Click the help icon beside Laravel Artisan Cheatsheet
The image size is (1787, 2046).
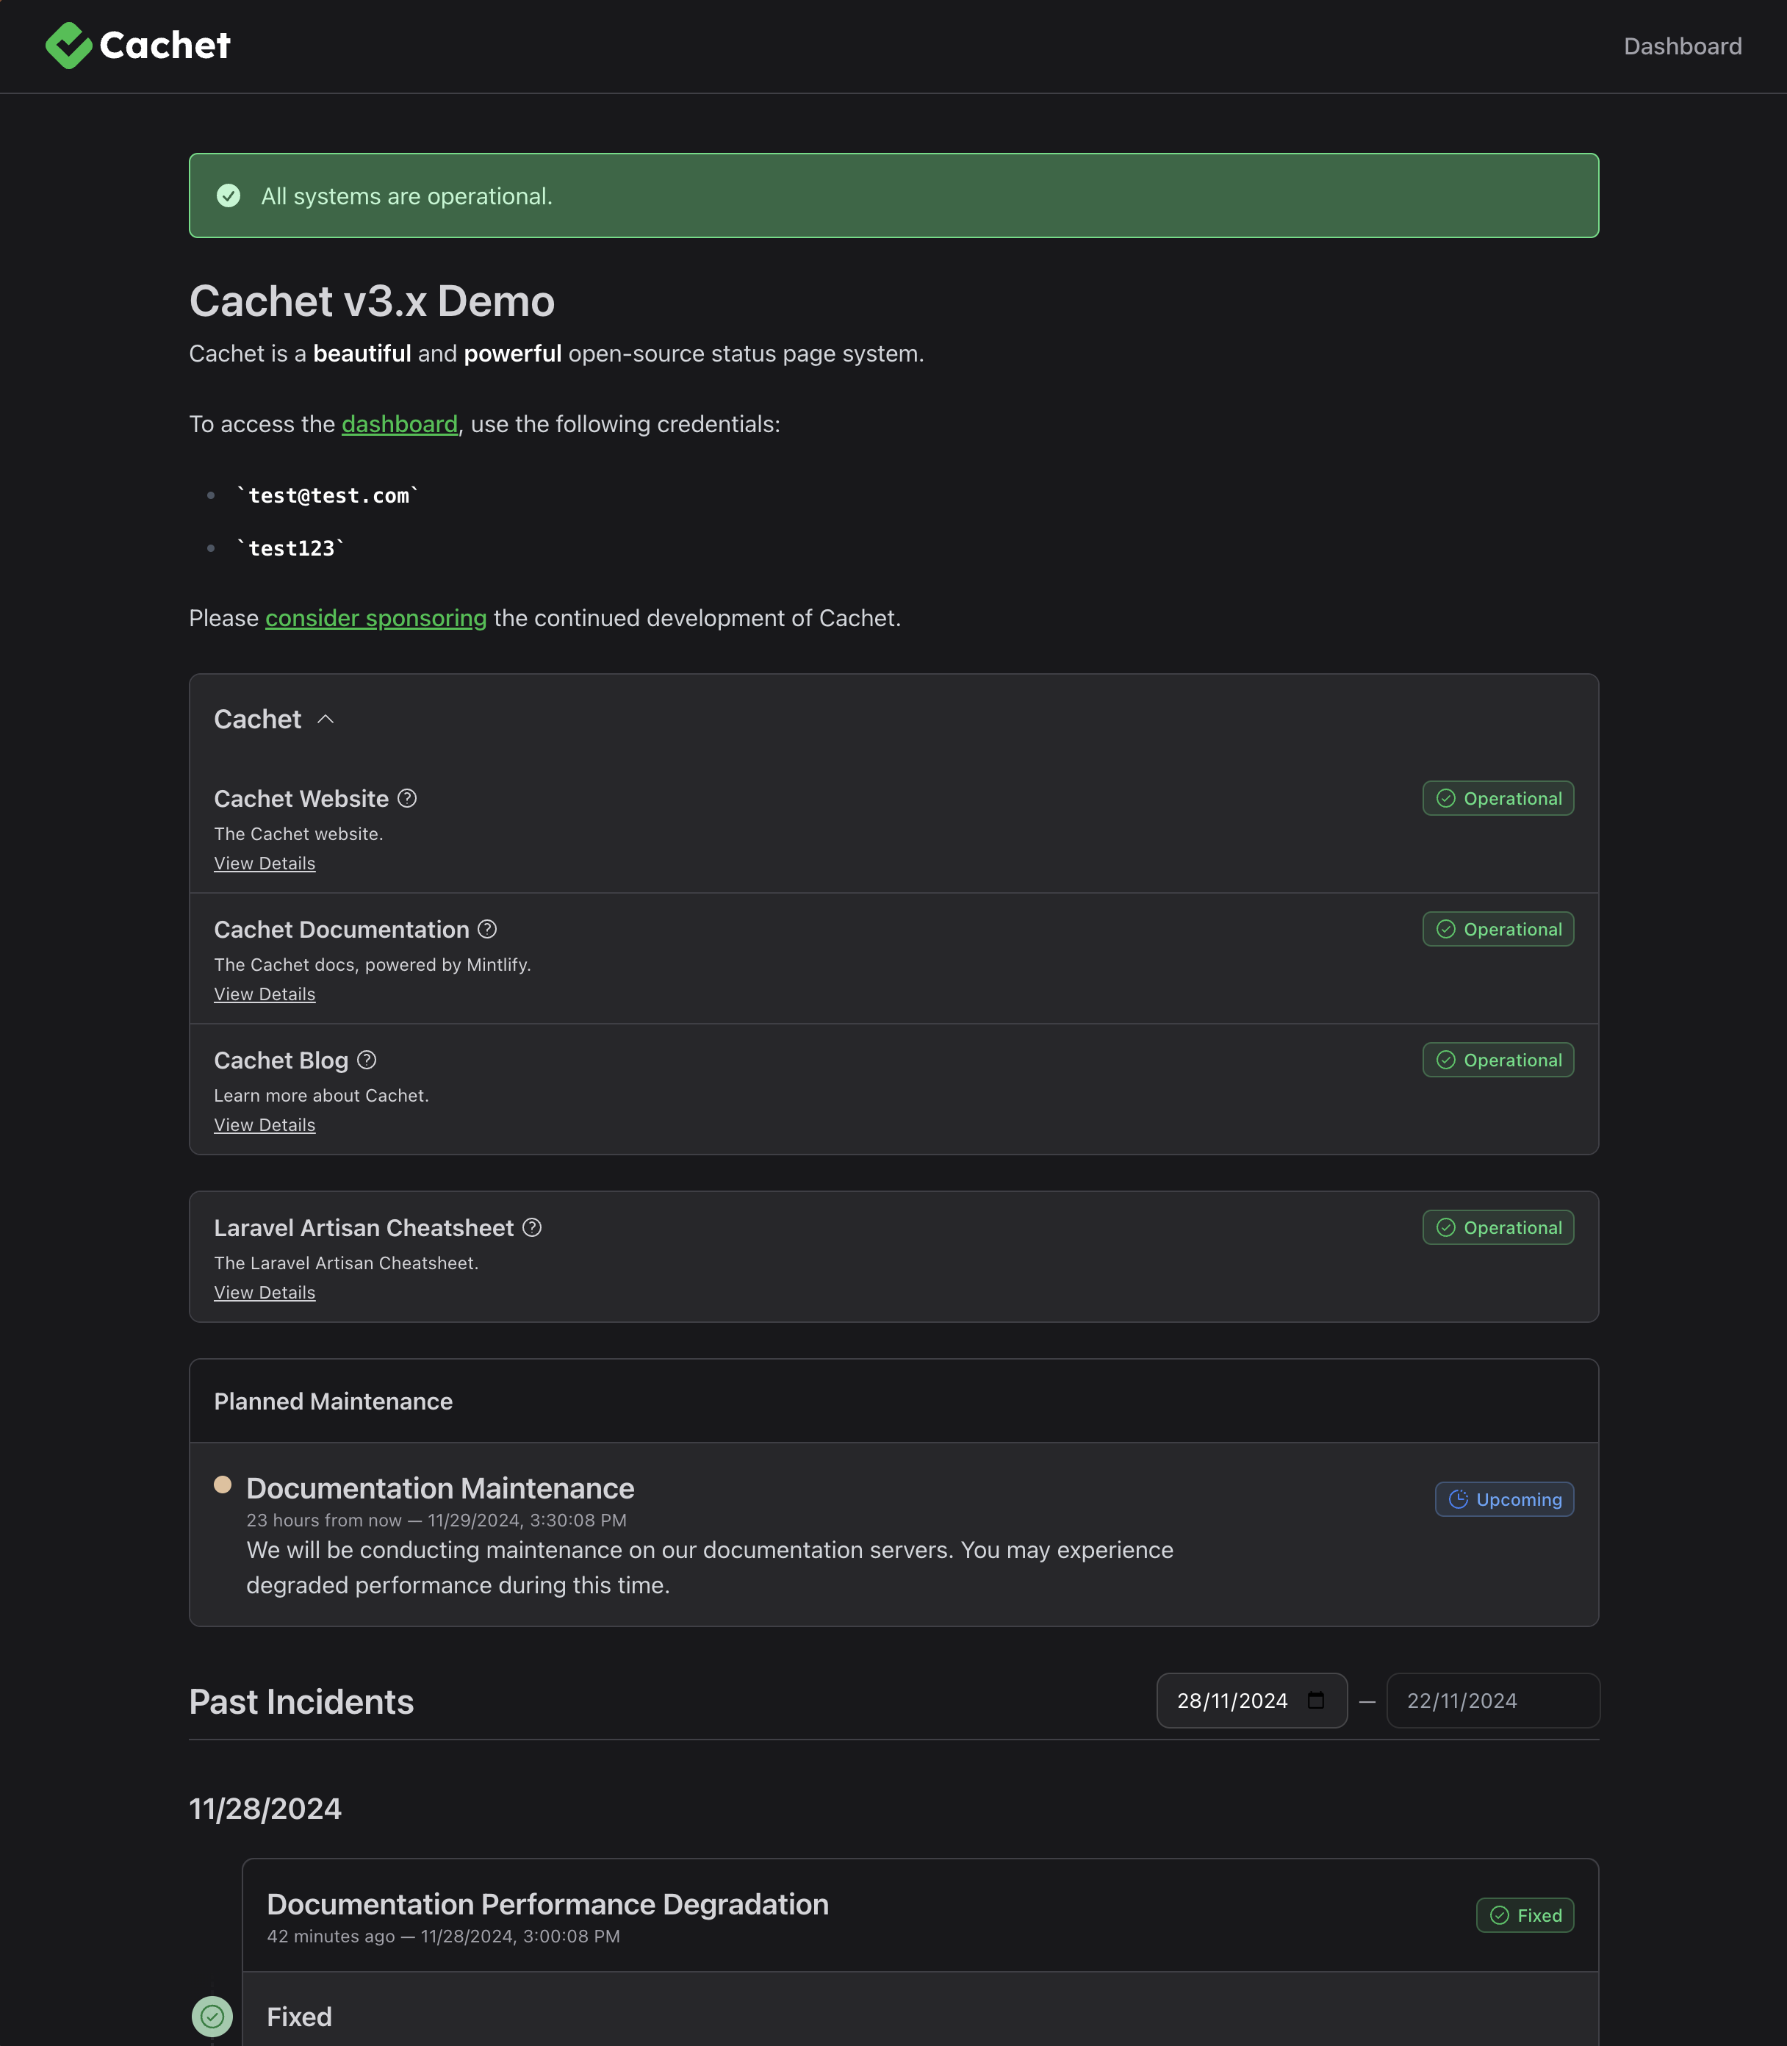(531, 1228)
